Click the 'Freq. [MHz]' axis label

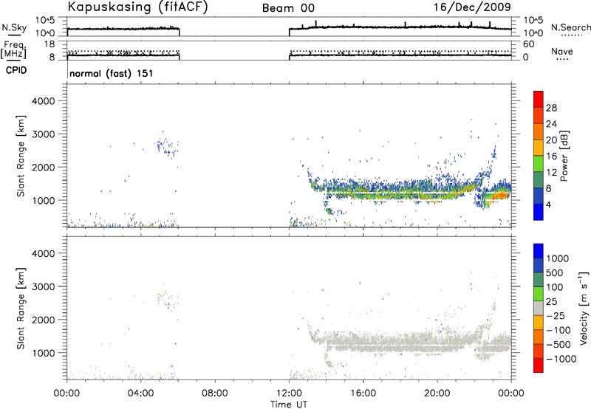coord(13,49)
